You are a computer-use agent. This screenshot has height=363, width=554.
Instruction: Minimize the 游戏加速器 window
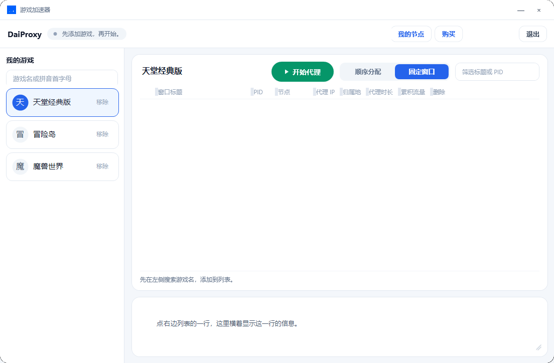point(521,10)
